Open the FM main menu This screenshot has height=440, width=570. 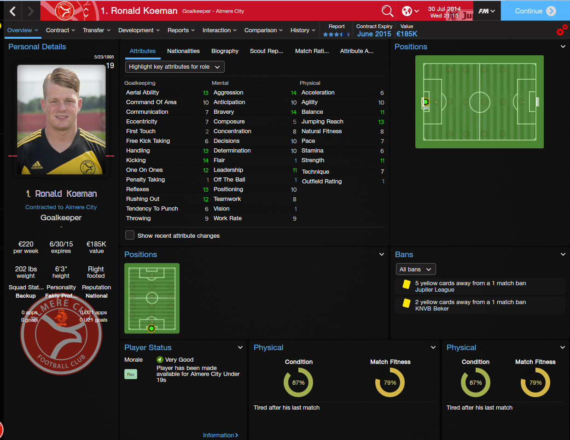click(487, 11)
